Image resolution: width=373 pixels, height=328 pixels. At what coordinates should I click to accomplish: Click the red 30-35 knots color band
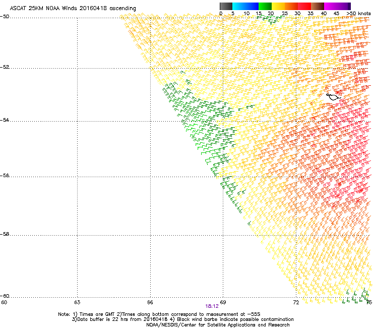click(x=304, y=6)
